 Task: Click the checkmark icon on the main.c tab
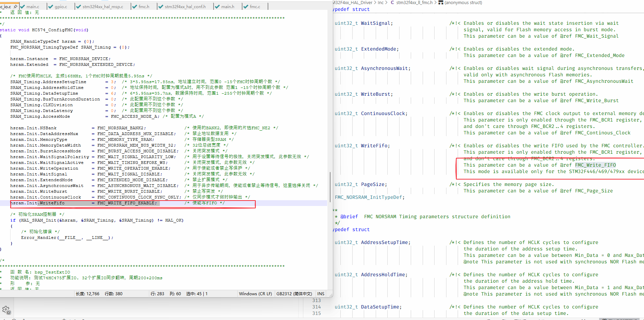pyautogui.click(x=23, y=6)
